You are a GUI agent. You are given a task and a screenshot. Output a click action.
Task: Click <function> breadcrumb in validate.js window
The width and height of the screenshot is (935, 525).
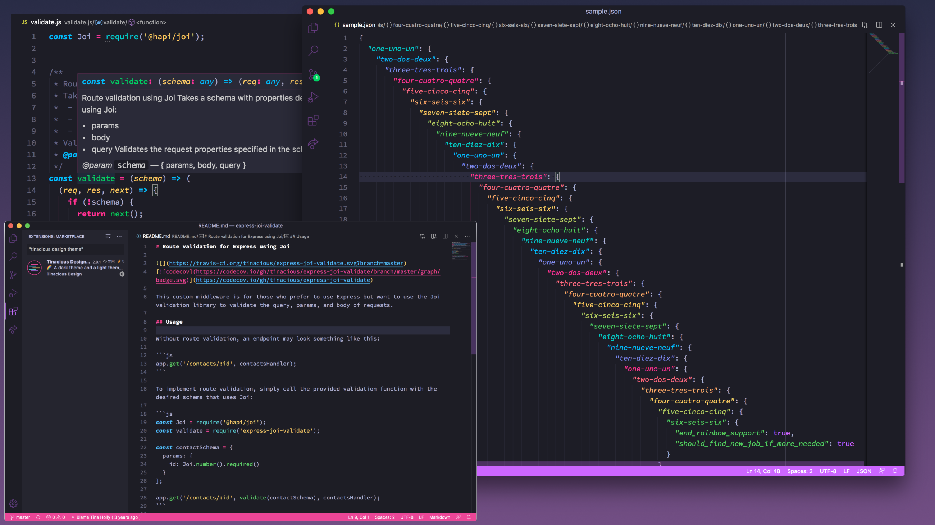tap(147, 22)
